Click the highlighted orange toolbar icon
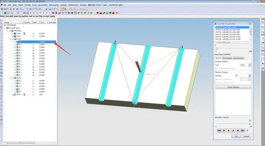The width and height of the screenshot is (265, 146). tap(62, 9)
